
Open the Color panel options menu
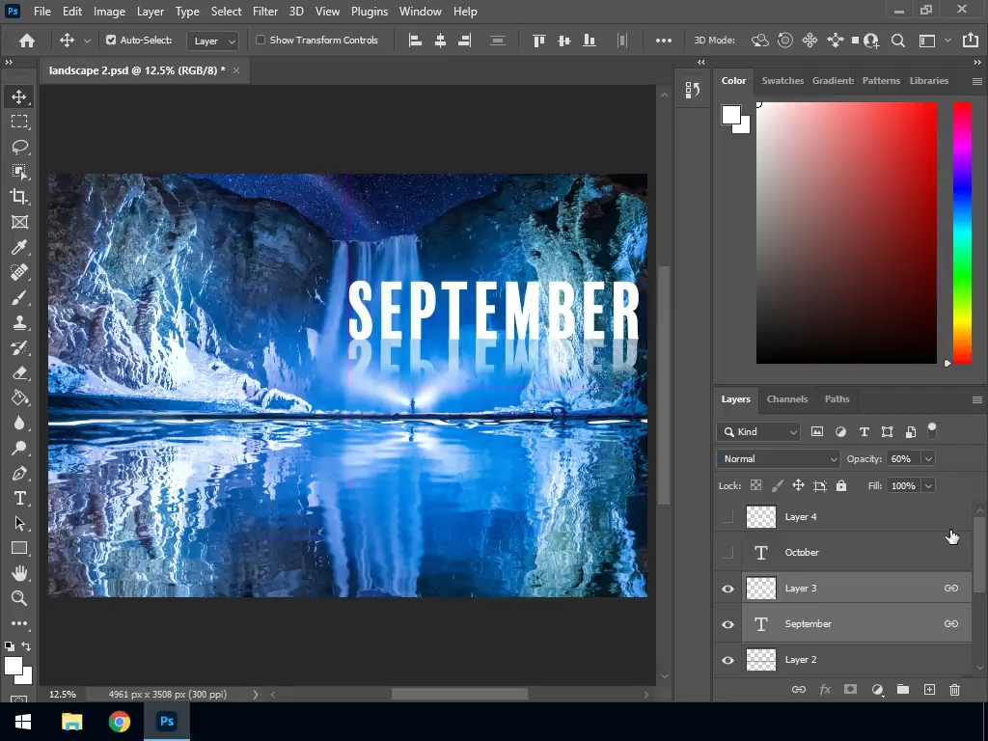976,81
